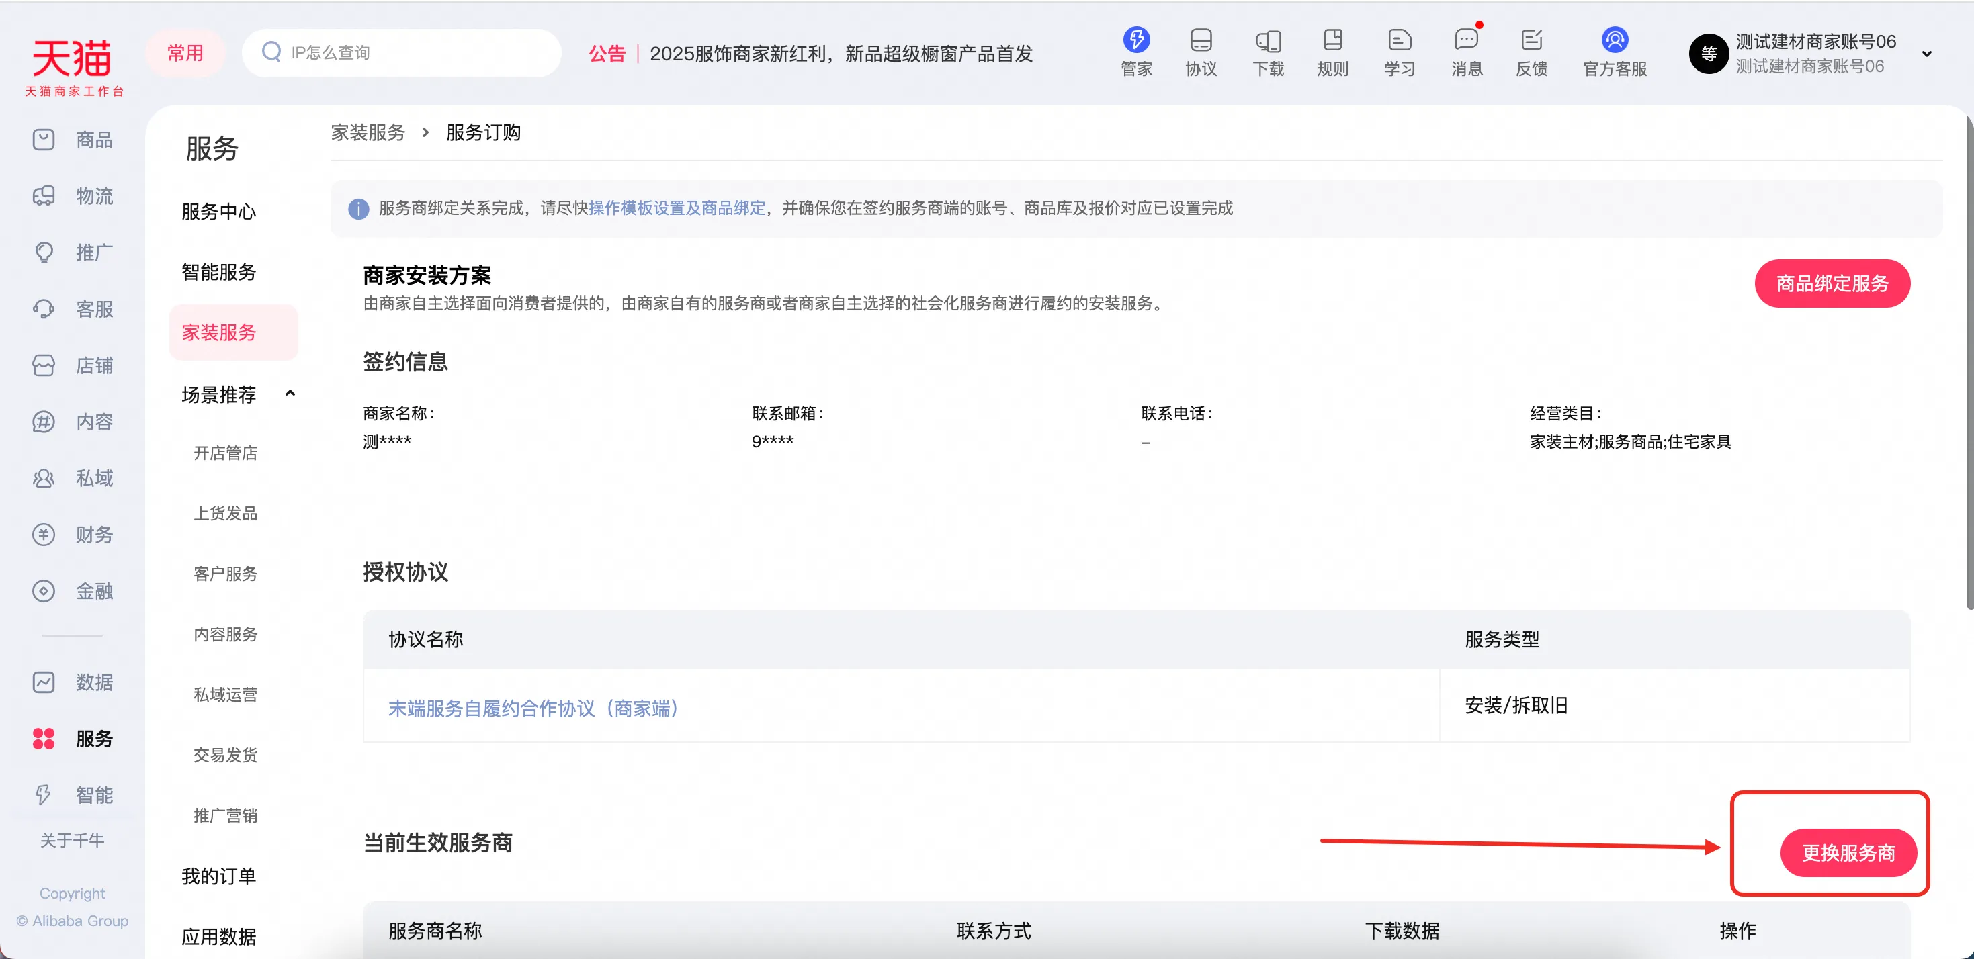This screenshot has width=1974, height=959.
Task: Open 金融 in left sidebar
Action: point(73,590)
